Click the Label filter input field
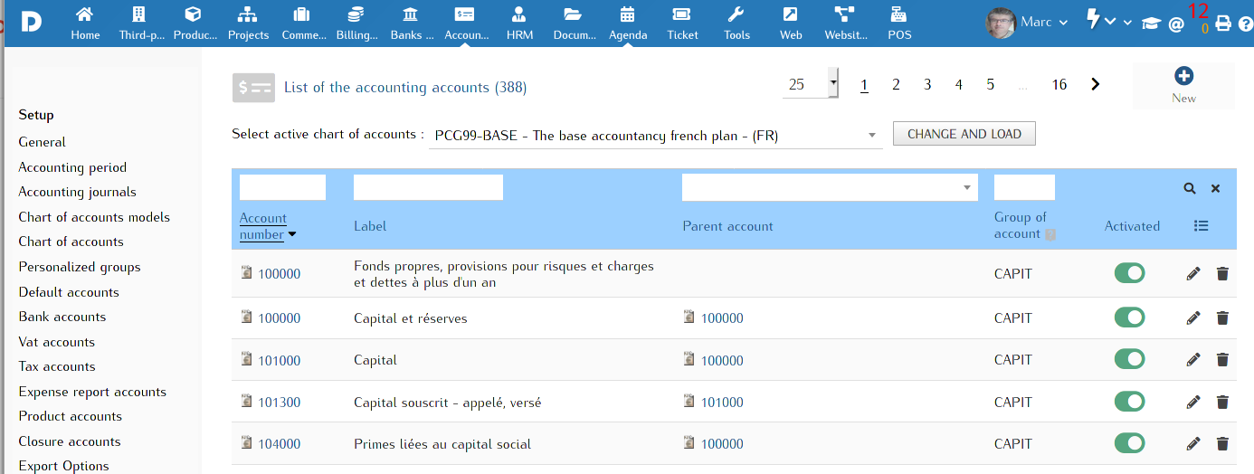Image resolution: width=1254 pixels, height=474 pixels. coord(428,187)
